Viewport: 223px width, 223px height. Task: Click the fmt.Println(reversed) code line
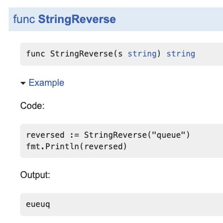point(76,146)
